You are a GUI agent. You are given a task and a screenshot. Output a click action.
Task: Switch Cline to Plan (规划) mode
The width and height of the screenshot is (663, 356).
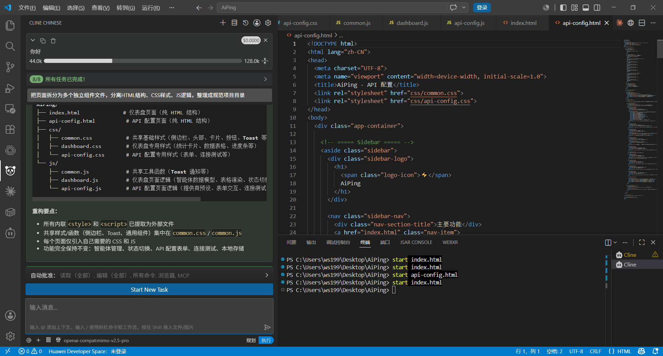click(x=251, y=340)
